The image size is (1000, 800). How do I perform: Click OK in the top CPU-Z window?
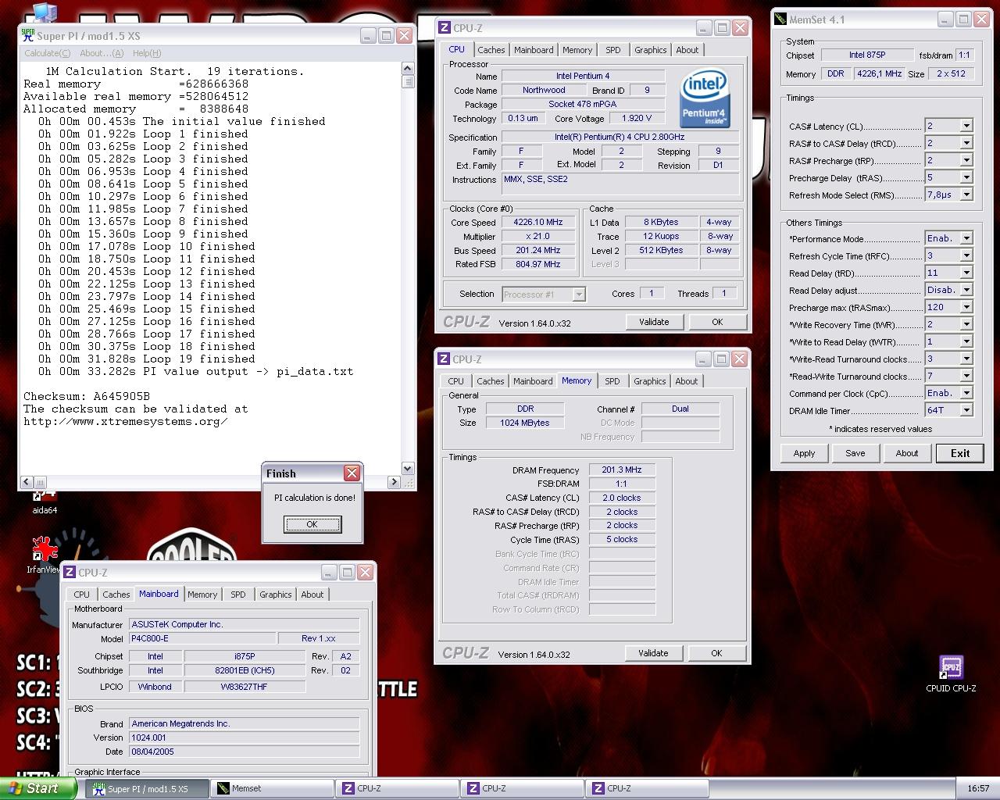click(717, 322)
